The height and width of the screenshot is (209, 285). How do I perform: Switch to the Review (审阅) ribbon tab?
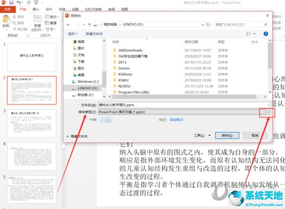tap(112, 9)
